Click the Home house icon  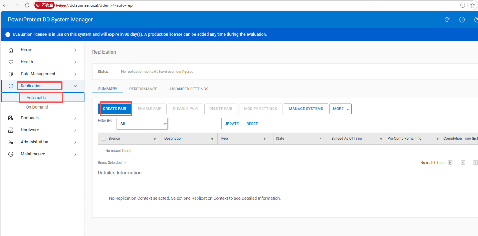point(11,50)
